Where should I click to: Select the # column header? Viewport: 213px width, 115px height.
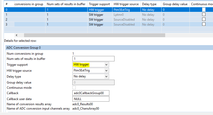(9, 4)
